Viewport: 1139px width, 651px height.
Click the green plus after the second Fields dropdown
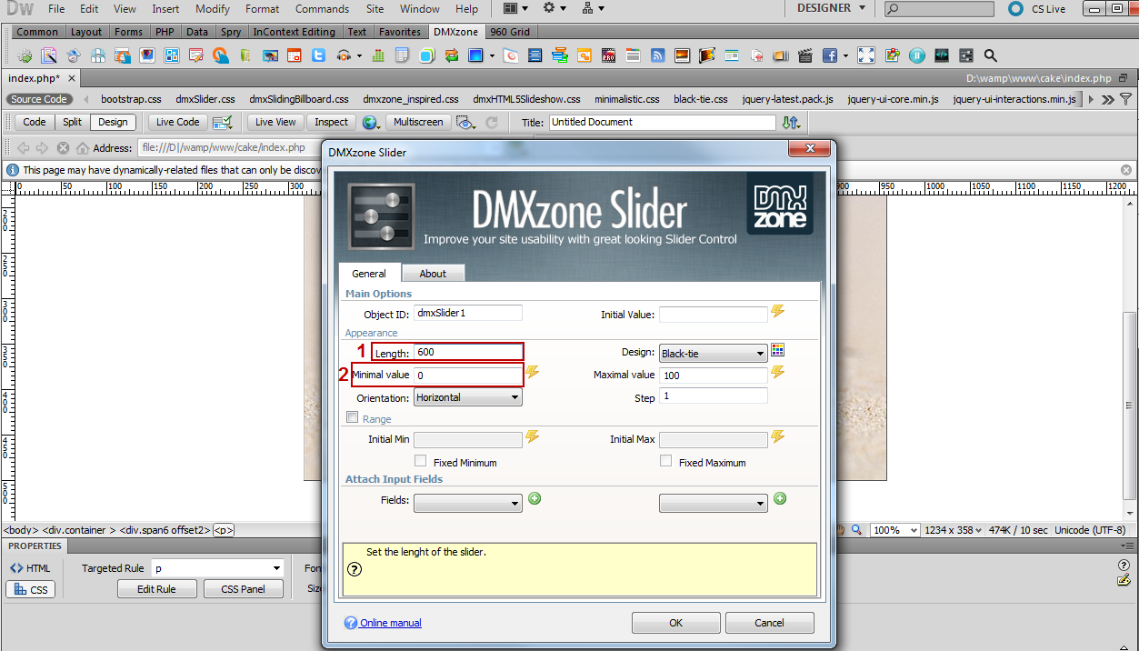[780, 498]
